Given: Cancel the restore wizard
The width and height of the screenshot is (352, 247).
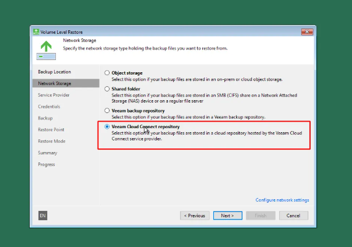Looking at the screenshot, I should (293, 216).
